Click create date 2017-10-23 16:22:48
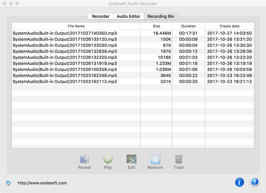 point(230,75)
